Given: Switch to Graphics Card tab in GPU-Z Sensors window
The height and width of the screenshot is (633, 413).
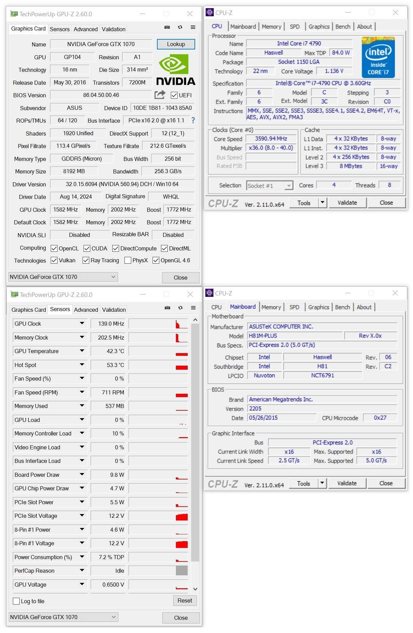Looking at the screenshot, I should click(29, 310).
